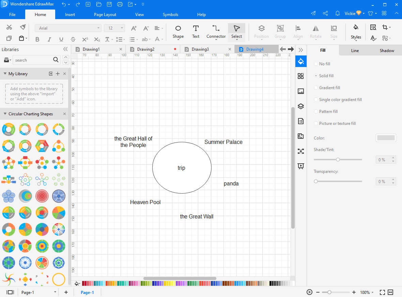This screenshot has width=402, height=297.
Task: Open the Layers panel from right sidebar
Action: coord(301,106)
